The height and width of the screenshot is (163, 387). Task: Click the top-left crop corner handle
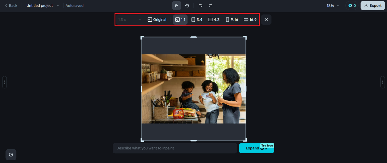tap(142, 38)
